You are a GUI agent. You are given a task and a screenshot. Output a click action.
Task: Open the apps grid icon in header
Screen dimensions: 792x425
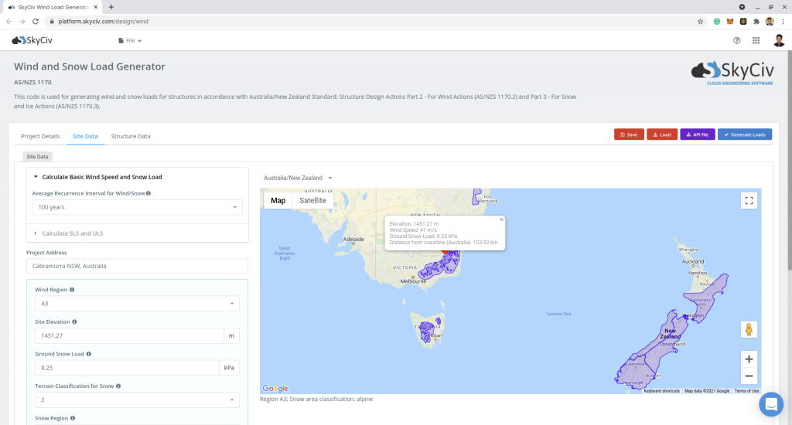point(756,40)
